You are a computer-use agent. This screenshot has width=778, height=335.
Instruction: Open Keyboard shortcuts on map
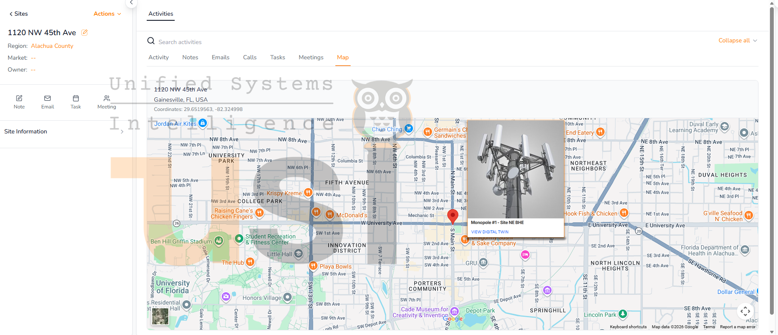click(628, 327)
